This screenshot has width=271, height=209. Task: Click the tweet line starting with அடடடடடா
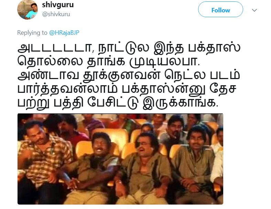click(x=129, y=48)
